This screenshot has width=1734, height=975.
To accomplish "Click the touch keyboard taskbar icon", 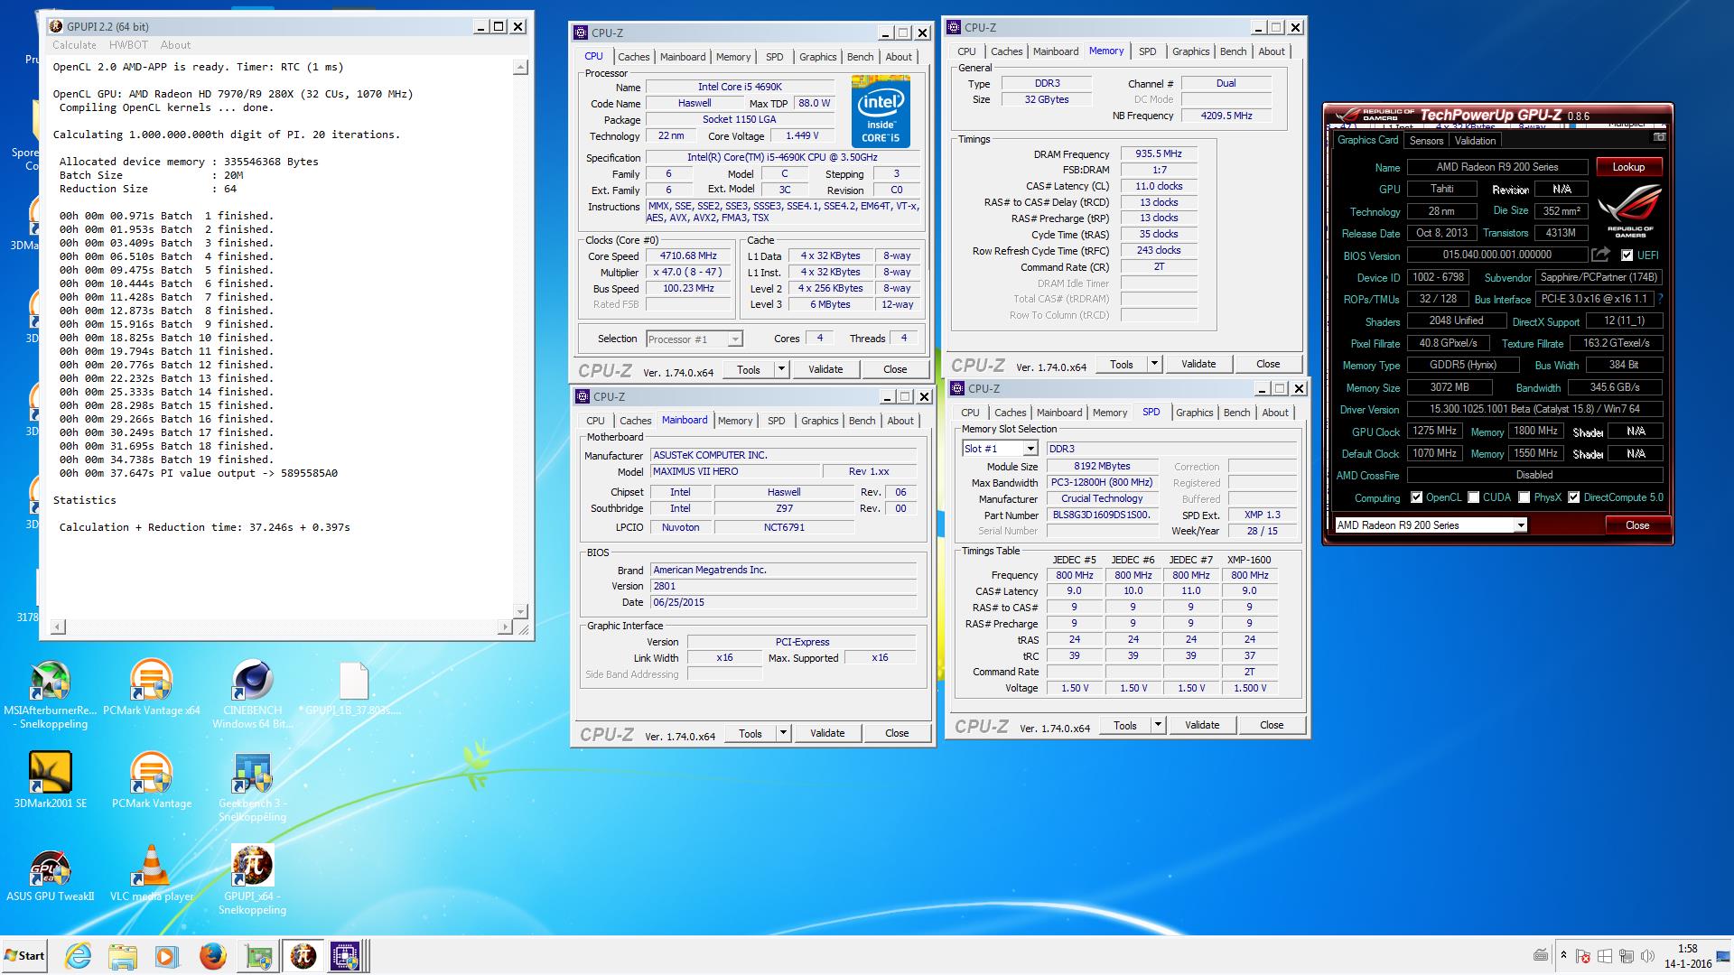I will tap(1541, 956).
